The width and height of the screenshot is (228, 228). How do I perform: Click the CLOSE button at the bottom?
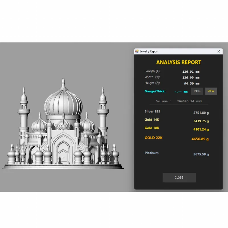[179, 178]
